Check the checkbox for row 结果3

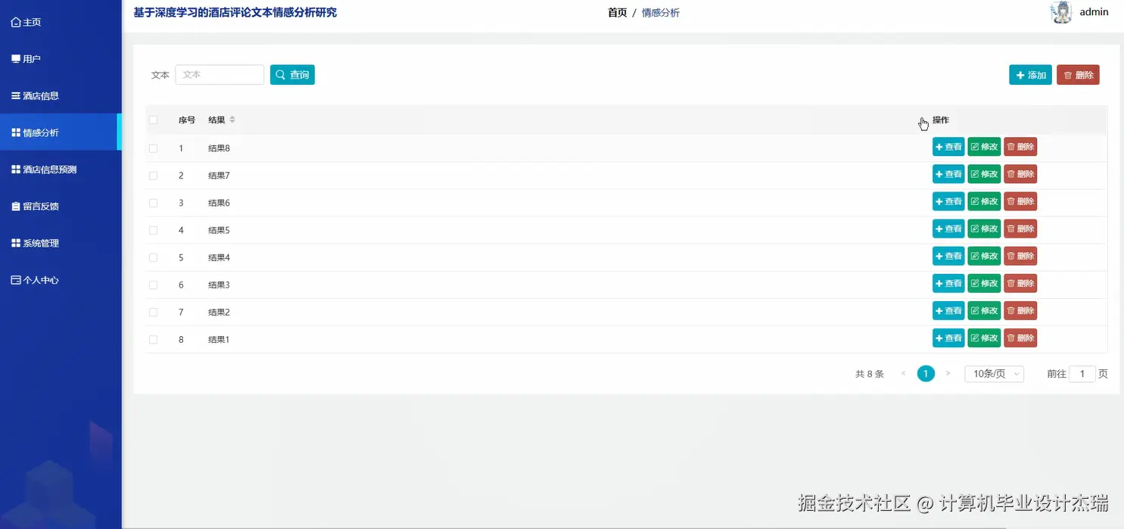click(x=154, y=285)
